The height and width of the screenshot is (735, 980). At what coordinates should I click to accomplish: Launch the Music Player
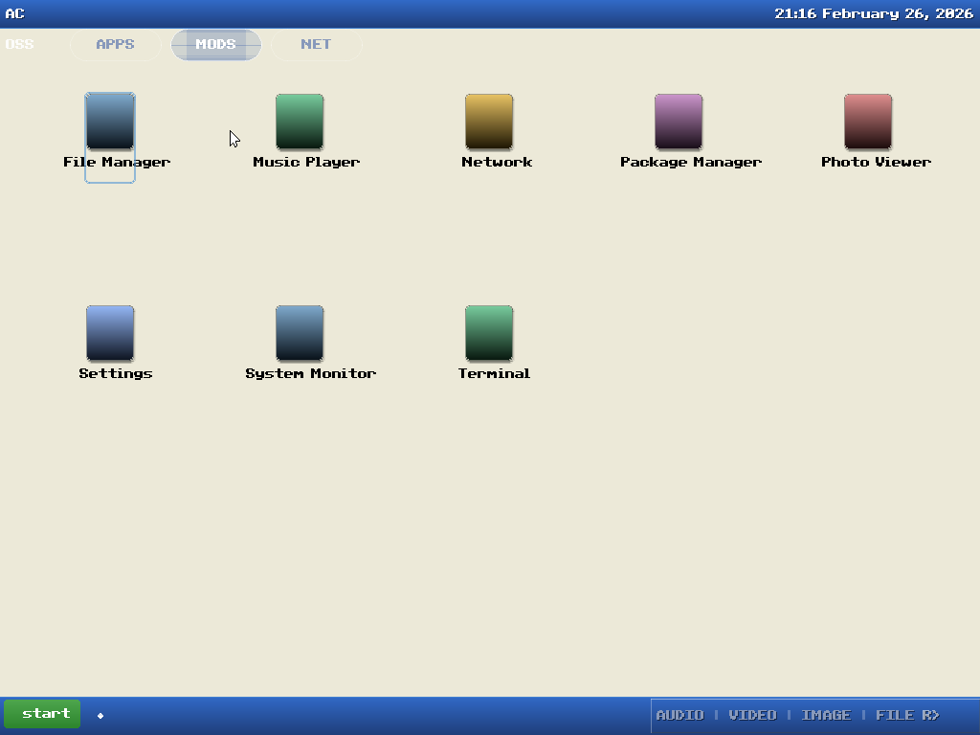[x=299, y=124]
